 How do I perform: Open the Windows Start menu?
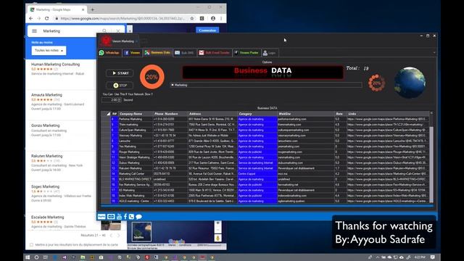[28, 257]
